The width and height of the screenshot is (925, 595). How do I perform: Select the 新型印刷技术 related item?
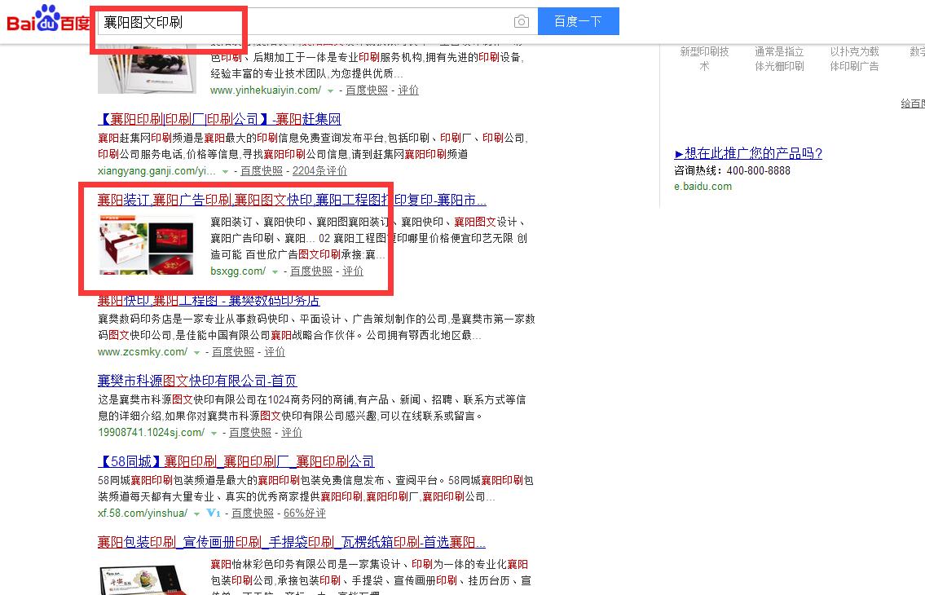pyautogui.click(x=704, y=59)
